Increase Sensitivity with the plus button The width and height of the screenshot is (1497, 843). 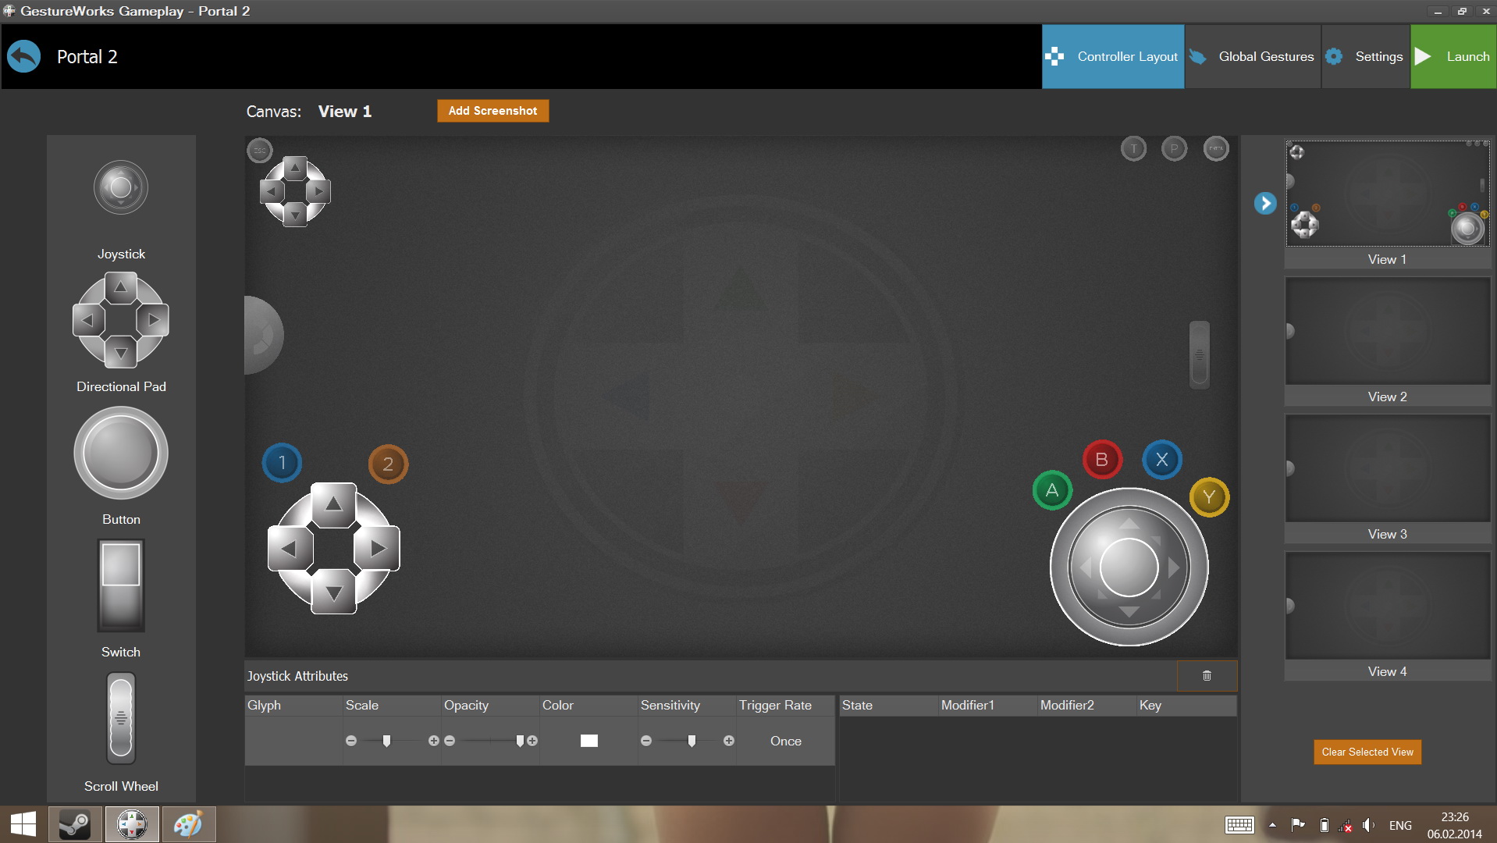(x=728, y=741)
